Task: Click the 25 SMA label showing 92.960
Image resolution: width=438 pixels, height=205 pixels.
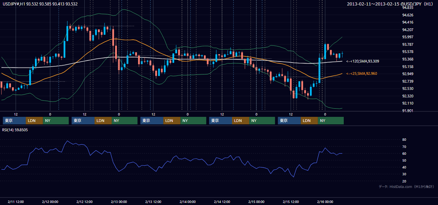Action: (x=362, y=73)
